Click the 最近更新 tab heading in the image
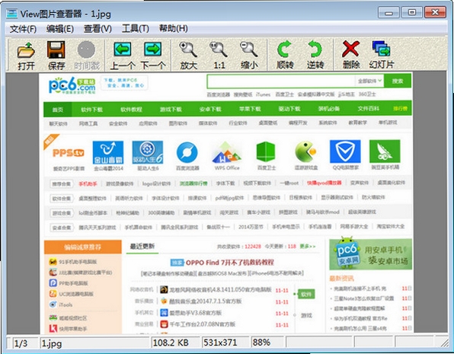The height and width of the screenshot is (354, 454). tap(142, 247)
